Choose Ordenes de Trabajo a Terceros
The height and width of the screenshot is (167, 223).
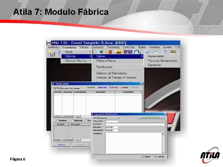[x=118, y=78]
